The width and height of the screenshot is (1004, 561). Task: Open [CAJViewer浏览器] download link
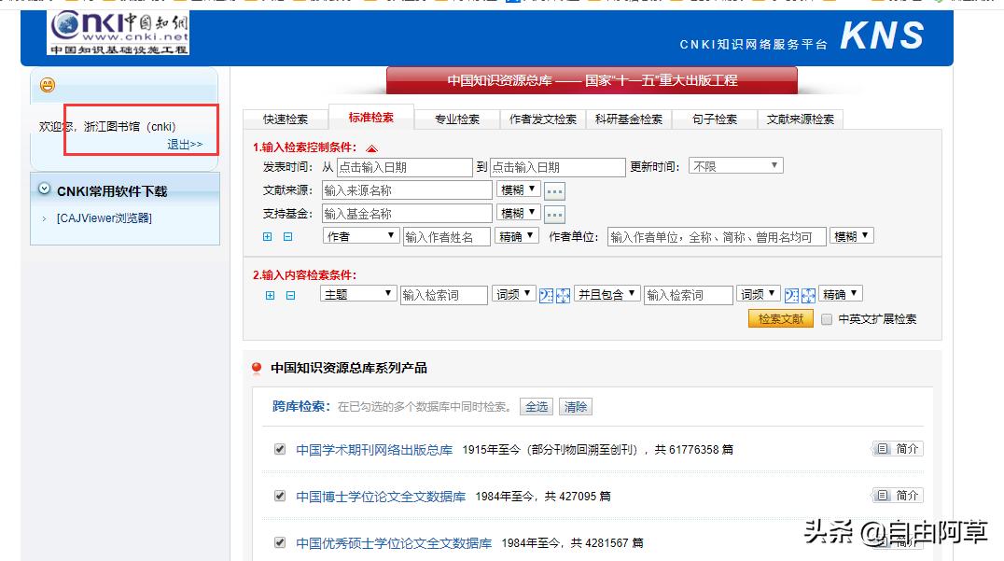(x=105, y=218)
